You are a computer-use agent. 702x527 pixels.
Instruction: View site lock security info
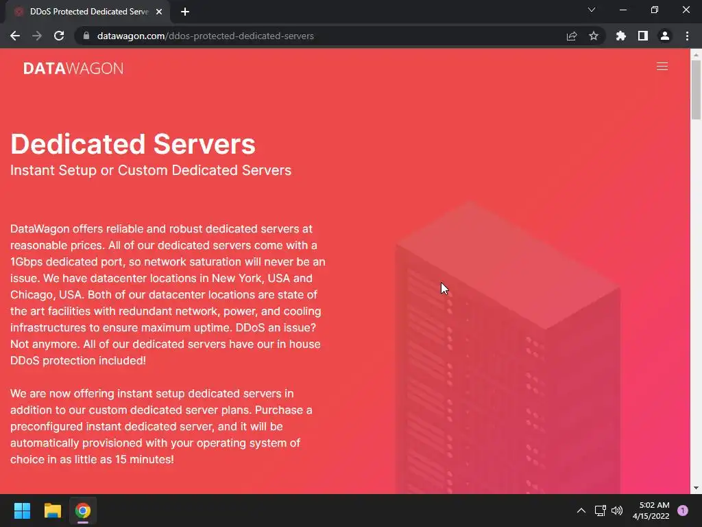[x=86, y=36]
